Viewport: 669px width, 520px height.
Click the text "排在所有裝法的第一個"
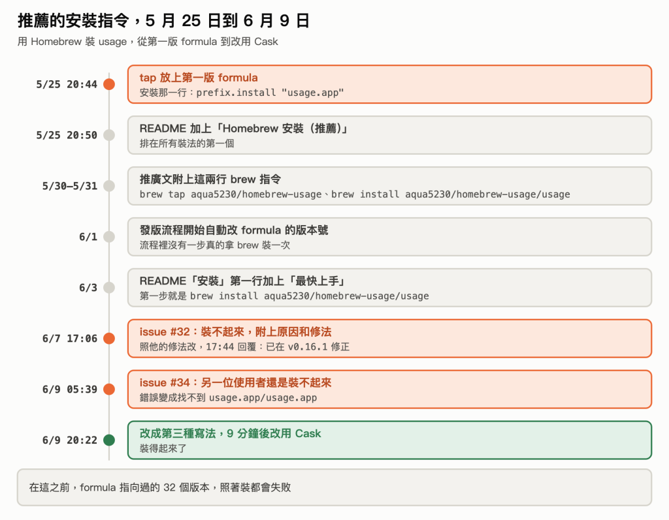tap(187, 144)
